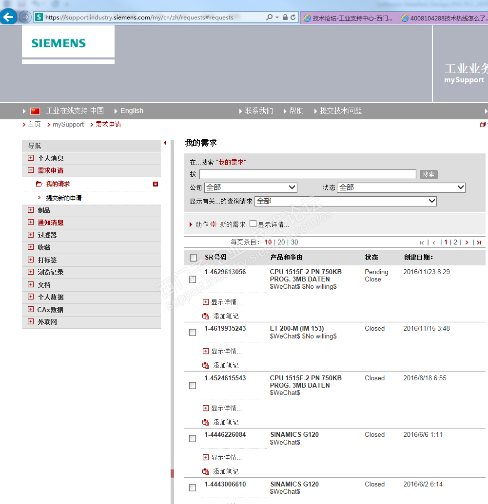The image size is (488, 504).
Task: Expand 过滤器 in navigation
Action: point(31,235)
